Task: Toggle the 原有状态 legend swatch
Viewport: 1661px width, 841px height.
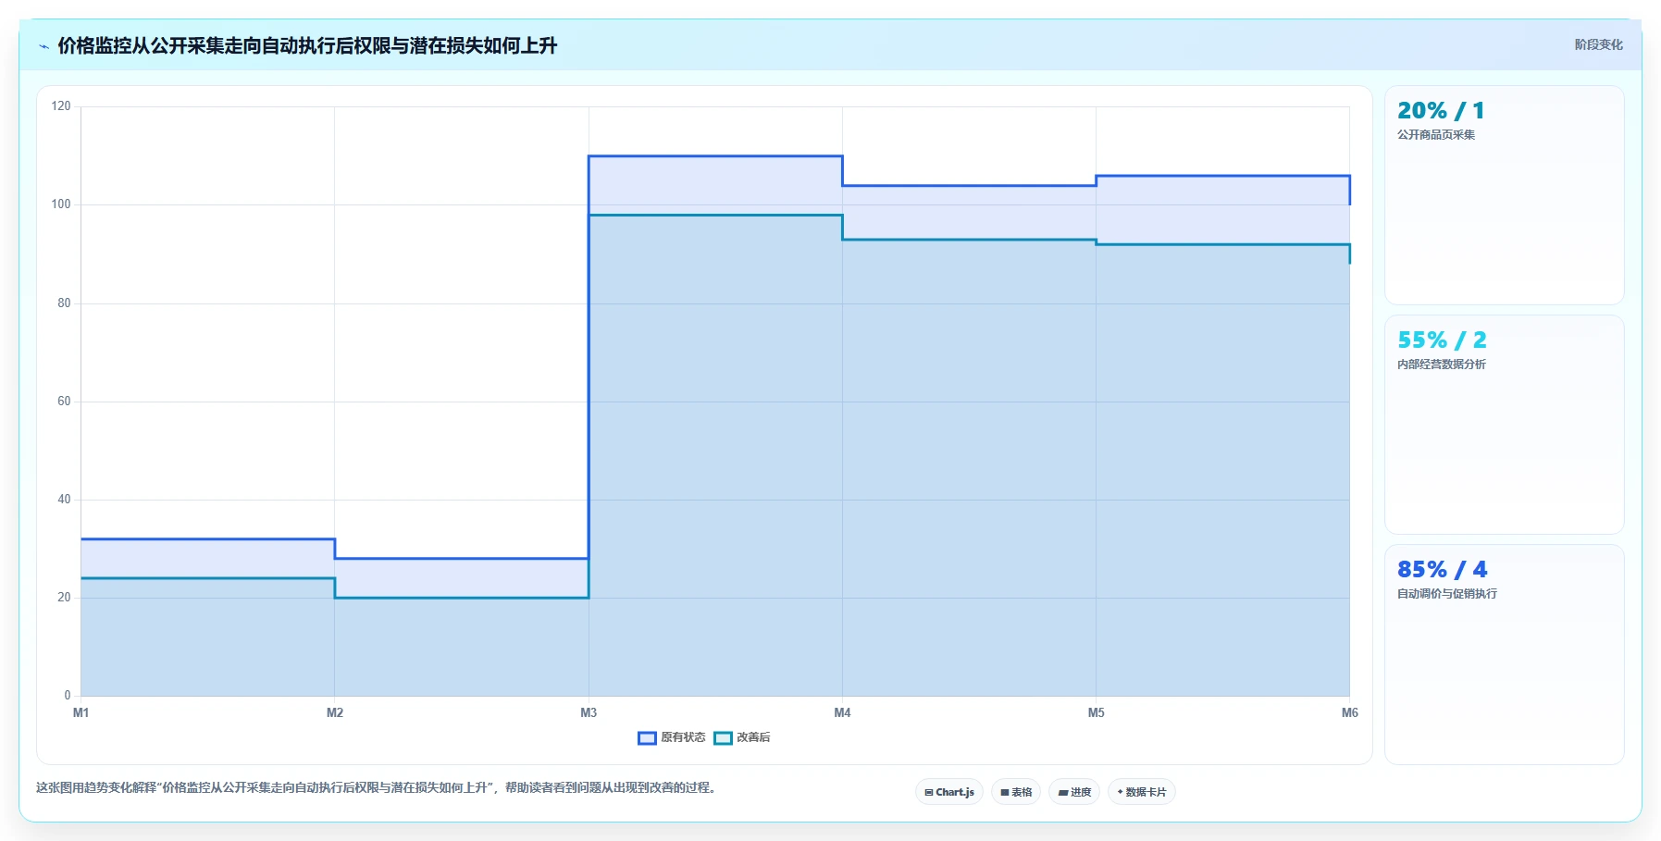Action: [647, 737]
